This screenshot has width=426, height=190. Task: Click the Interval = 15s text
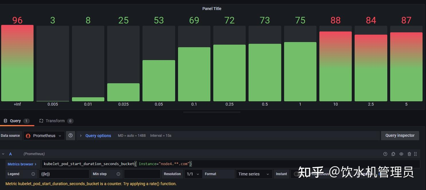(x=161, y=136)
